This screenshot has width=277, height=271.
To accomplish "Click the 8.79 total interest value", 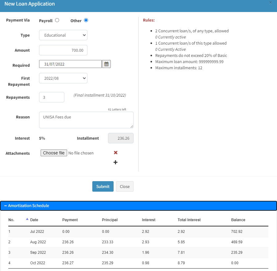I will (181, 263).
